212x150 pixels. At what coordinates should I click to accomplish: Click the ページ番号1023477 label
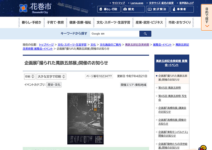[99, 76]
